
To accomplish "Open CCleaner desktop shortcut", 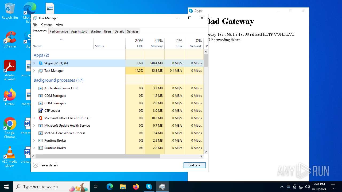I will pyautogui.click(x=10, y=40).
